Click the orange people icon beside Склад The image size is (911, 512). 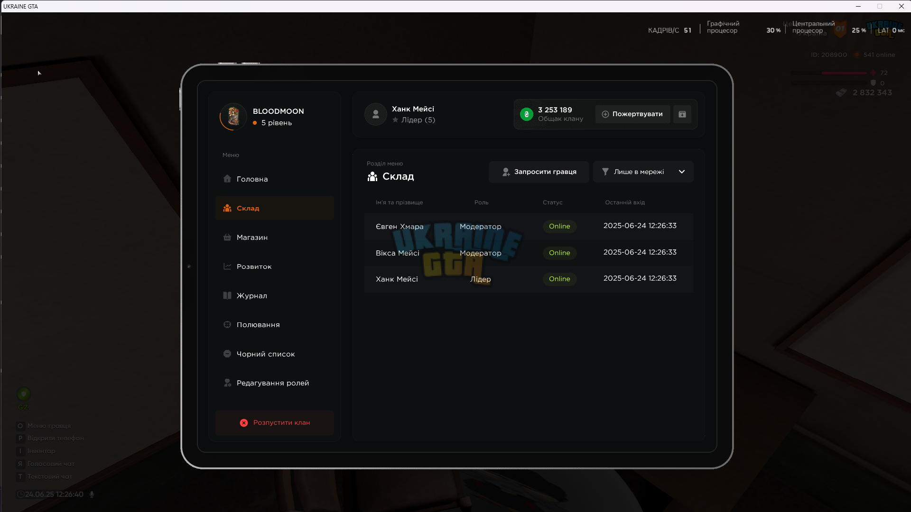click(227, 208)
